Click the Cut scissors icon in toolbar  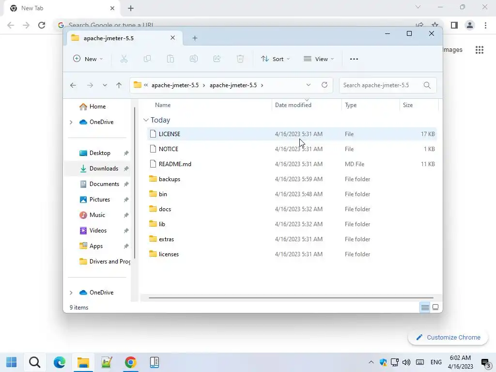[124, 59]
